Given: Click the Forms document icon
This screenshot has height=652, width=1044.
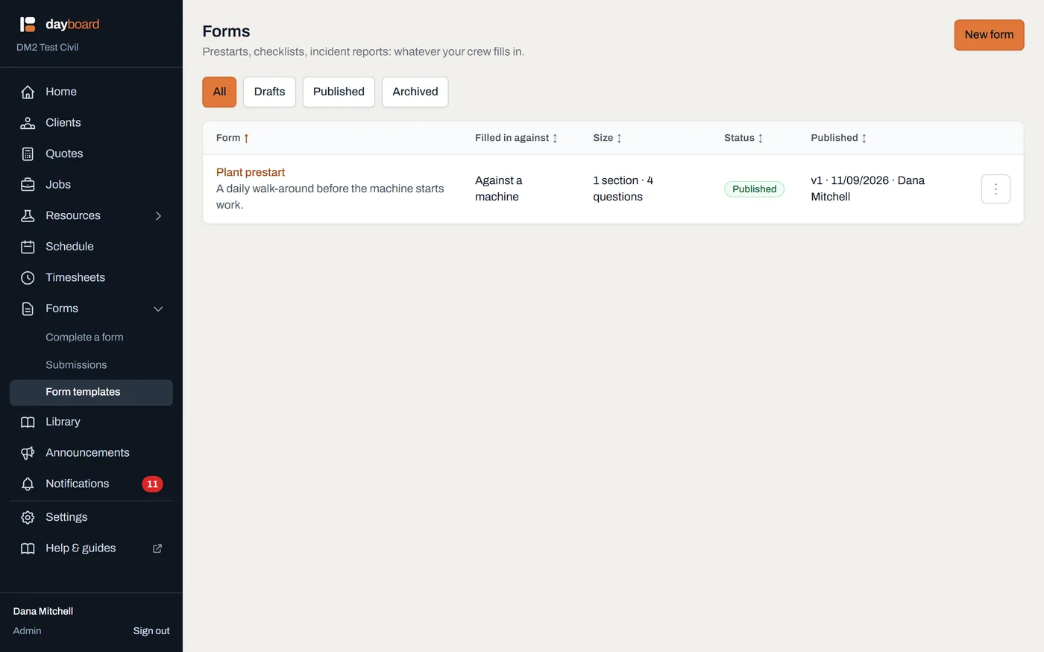Looking at the screenshot, I should coord(28,308).
